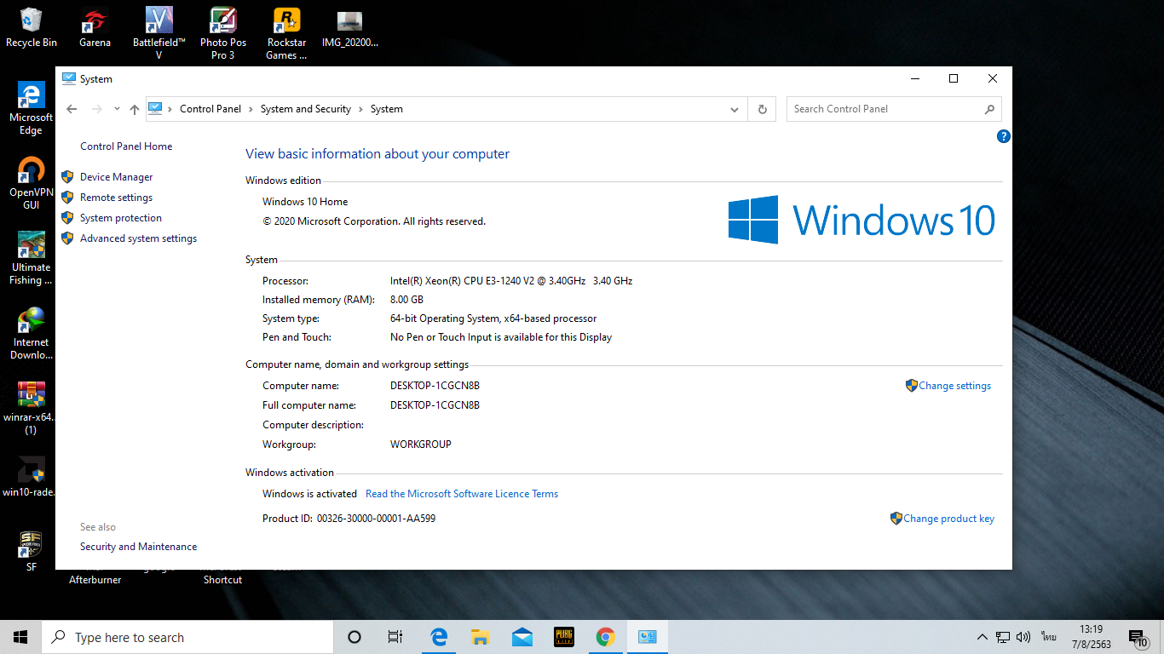Open Task View on the taskbar
Screen dimensions: 1164x654
click(x=395, y=637)
